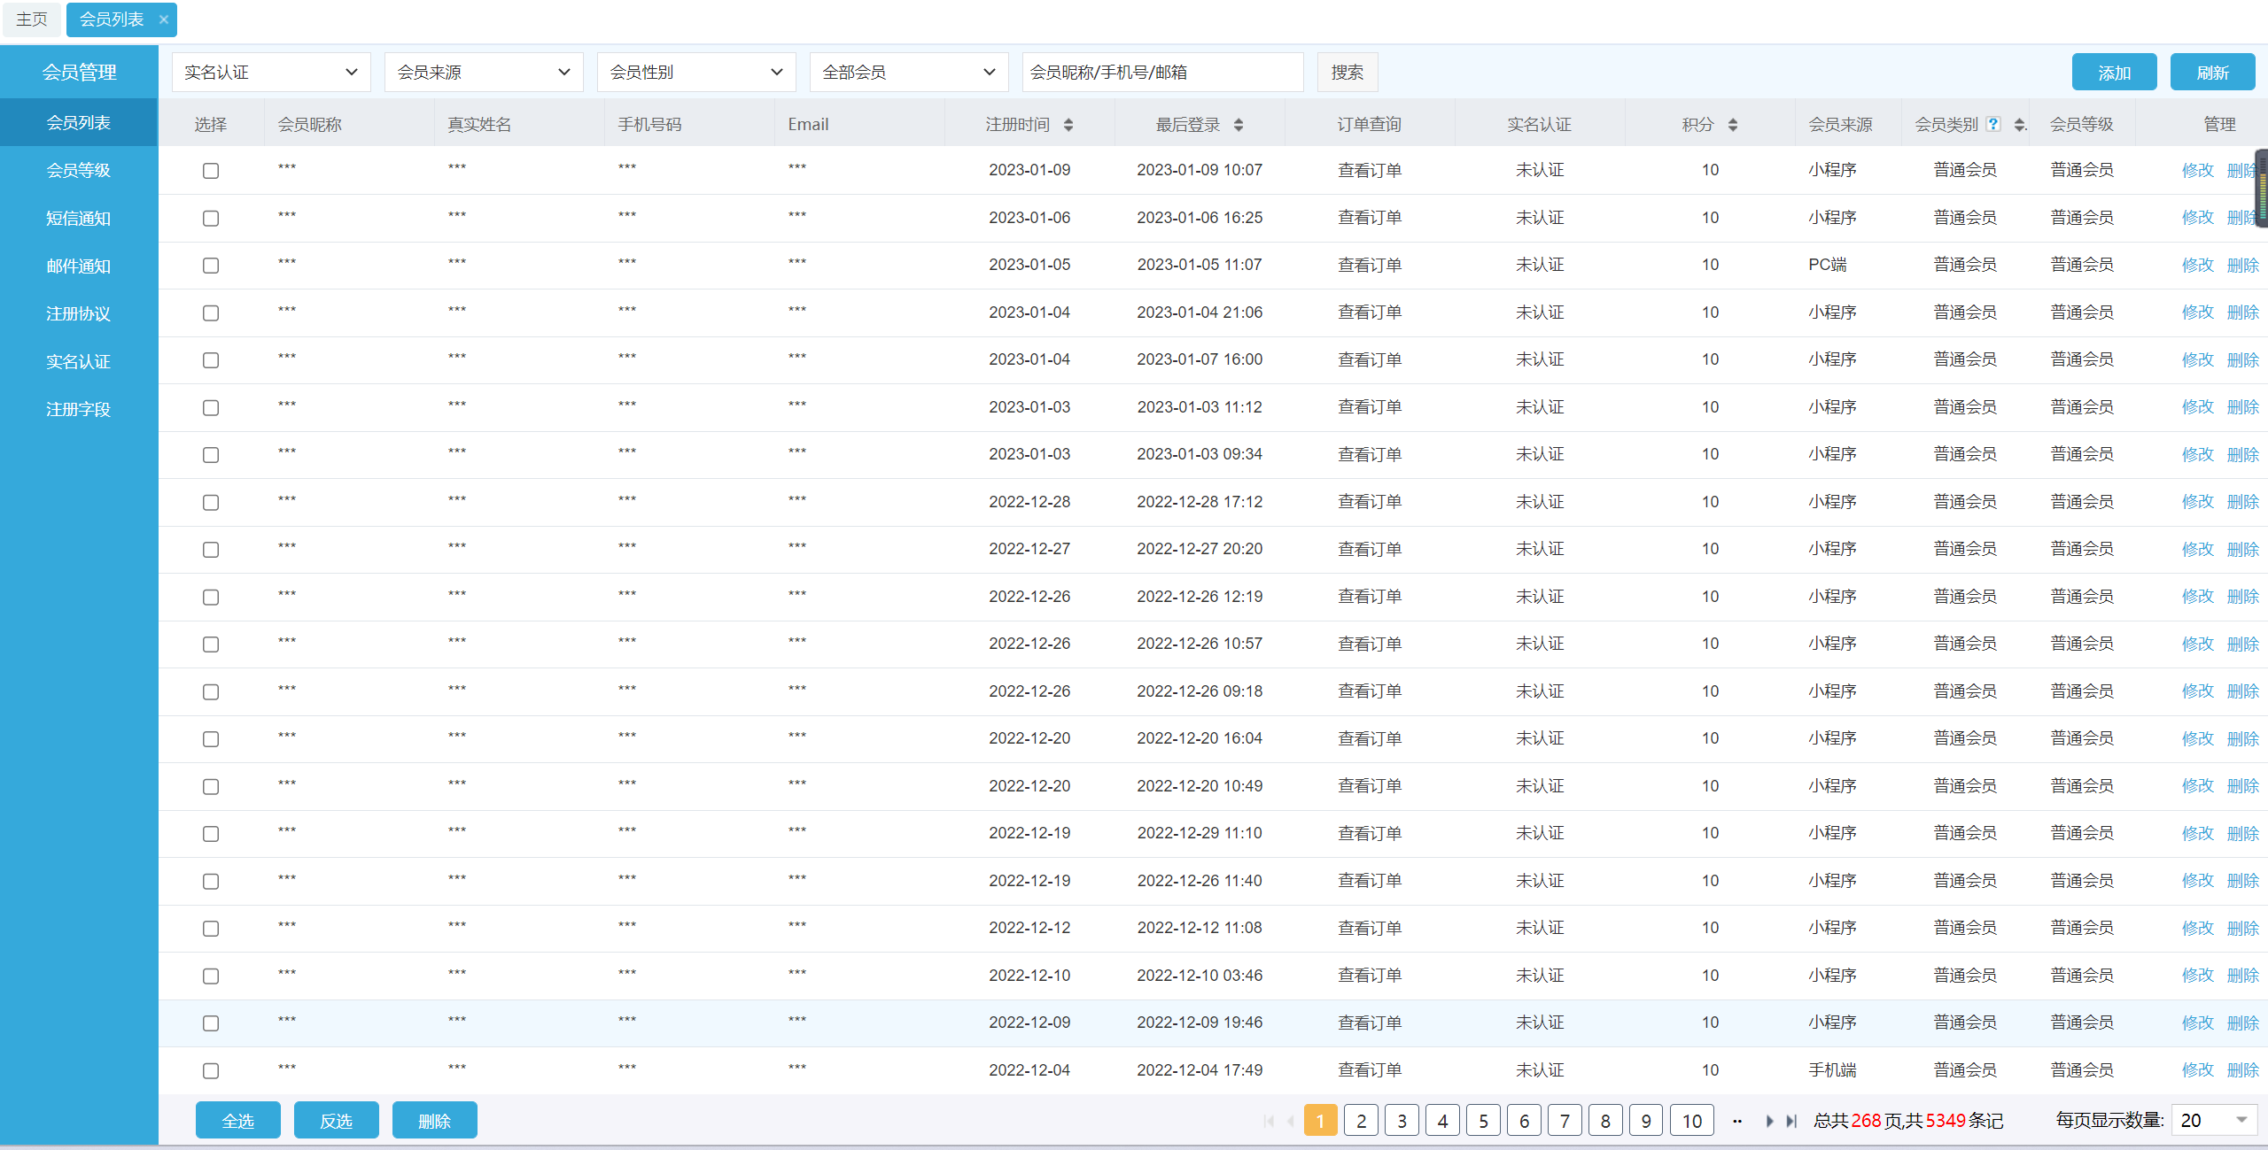The image size is (2268, 1150).
Task: Click 删除 for the 2022-12-12 row
Action: click(2243, 928)
